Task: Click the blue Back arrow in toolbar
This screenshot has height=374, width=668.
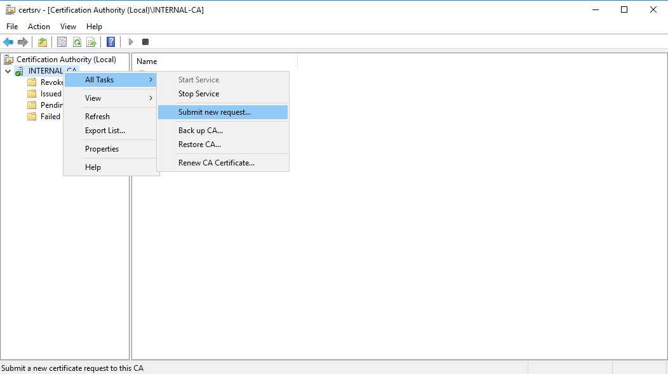Action: coord(8,42)
